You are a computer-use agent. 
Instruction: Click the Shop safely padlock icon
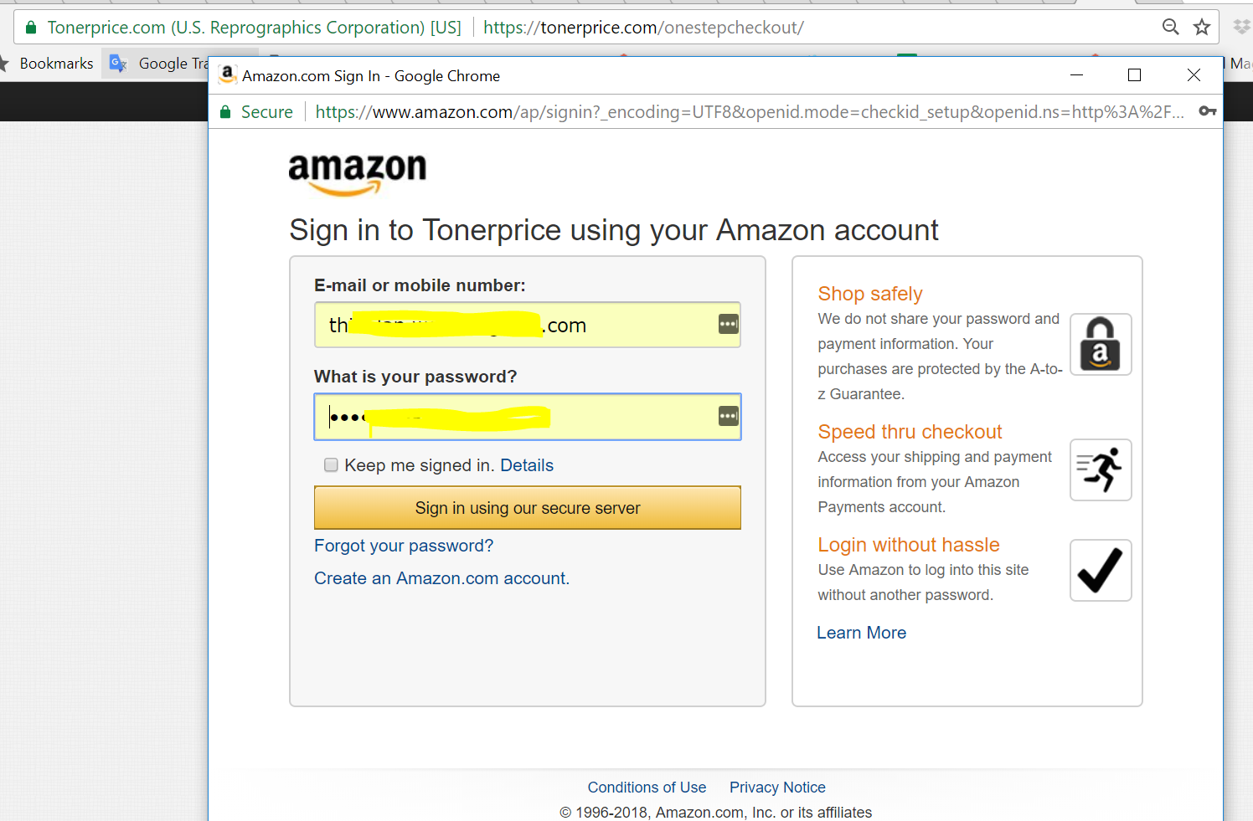tap(1101, 345)
